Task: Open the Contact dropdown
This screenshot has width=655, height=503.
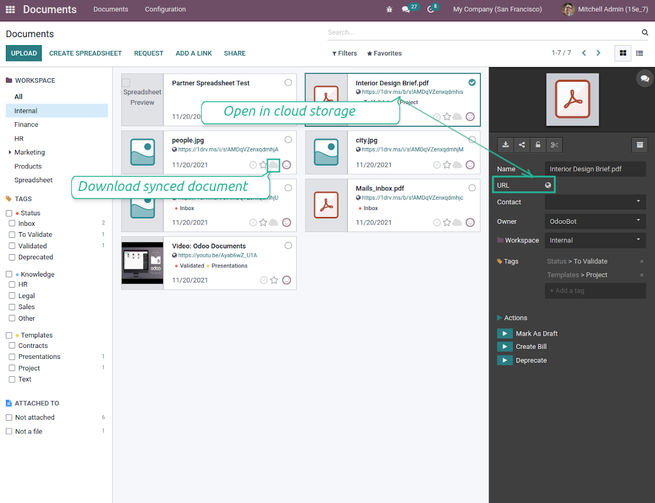Action: click(595, 202)
